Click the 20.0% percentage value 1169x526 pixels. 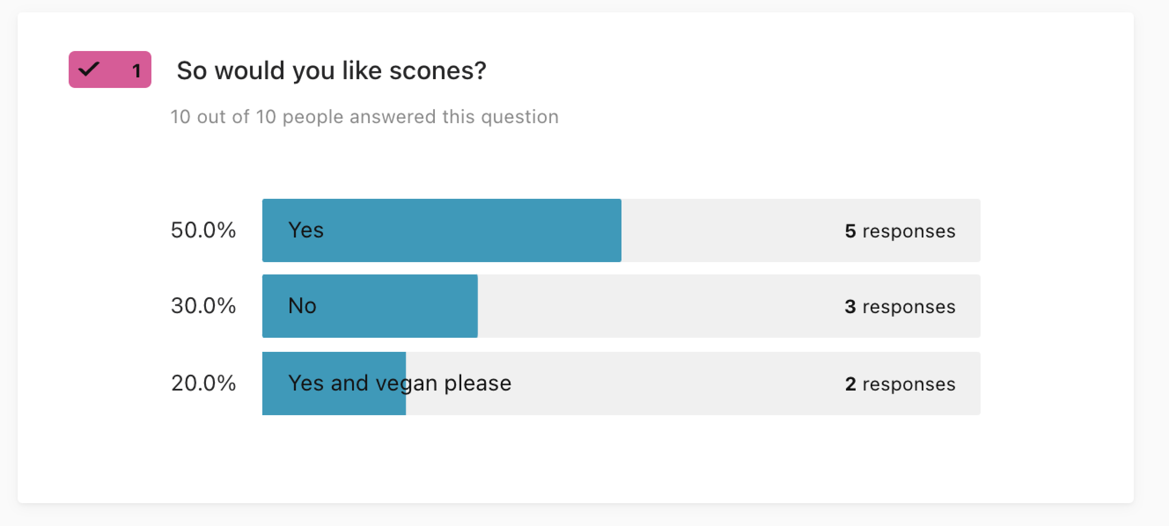tap(203, 383)
